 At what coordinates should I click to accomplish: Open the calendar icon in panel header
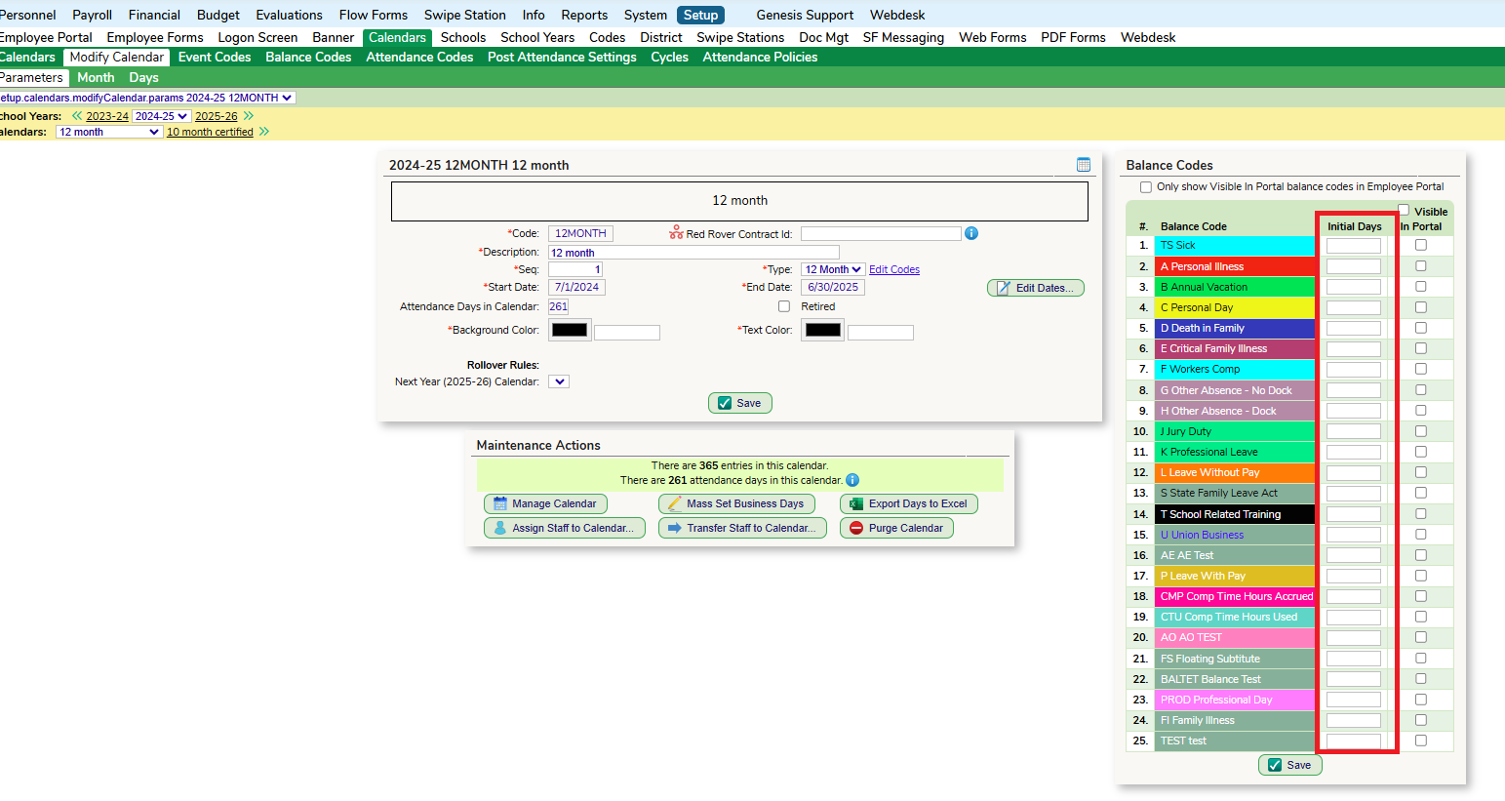pyautogui.click(x=1083, y=165)
